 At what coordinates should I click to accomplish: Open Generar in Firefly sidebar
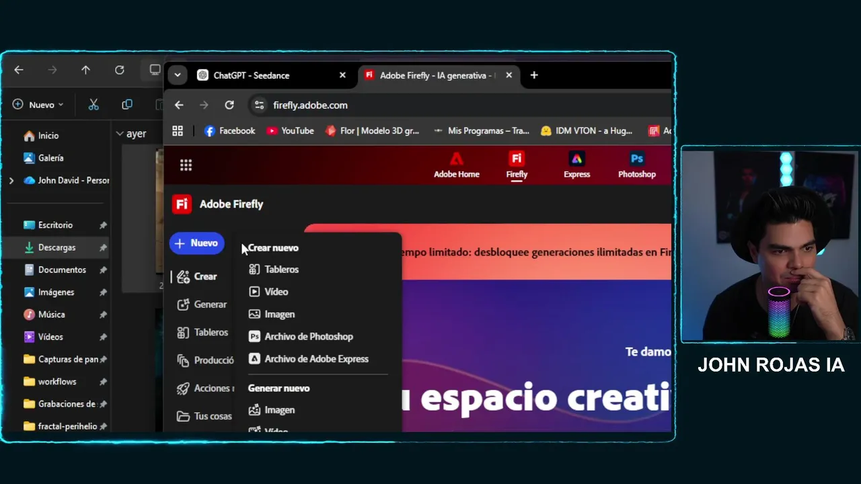point(202,305)
